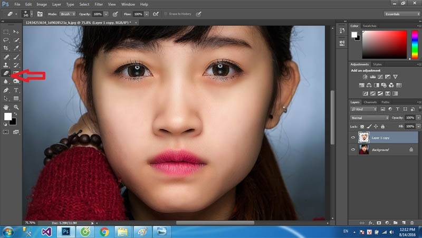Image resolution: width=422 pixels, height=238 pixels.
Task: Switch to the Styles tab
Action: pyautogui.click(x=377, y=64)
